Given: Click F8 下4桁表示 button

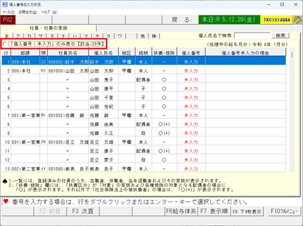Looking at the screenshot, I should pyautogui.click(x=247, y=211).
